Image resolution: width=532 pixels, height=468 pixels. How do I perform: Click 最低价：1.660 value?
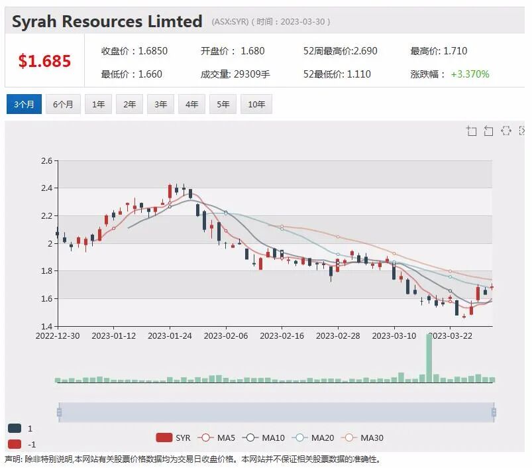[x=132, y=74]
